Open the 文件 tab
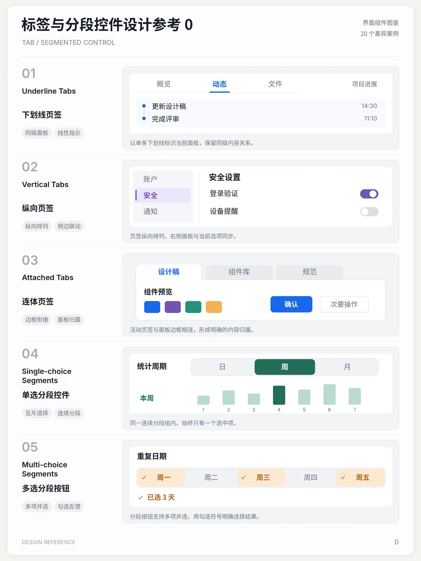Viewport: 421px width, 561px height. [x=275, y=84]
